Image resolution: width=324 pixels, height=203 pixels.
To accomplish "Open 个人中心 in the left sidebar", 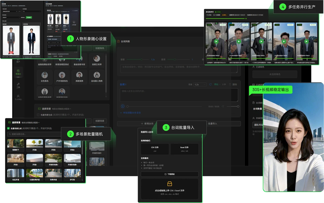I will coord(18,98).
